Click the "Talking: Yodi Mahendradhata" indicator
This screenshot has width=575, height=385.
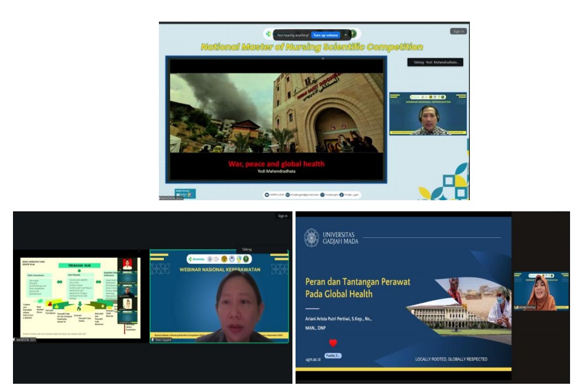point(435,62)
